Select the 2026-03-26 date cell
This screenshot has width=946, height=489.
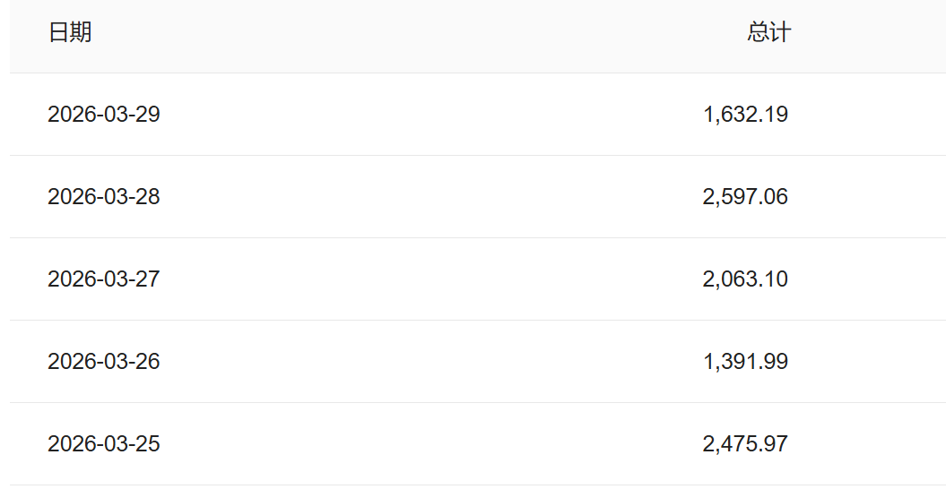(x=103, y=362)
